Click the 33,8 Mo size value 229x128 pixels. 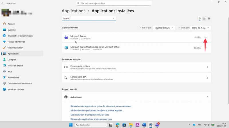tap(198, 48)
